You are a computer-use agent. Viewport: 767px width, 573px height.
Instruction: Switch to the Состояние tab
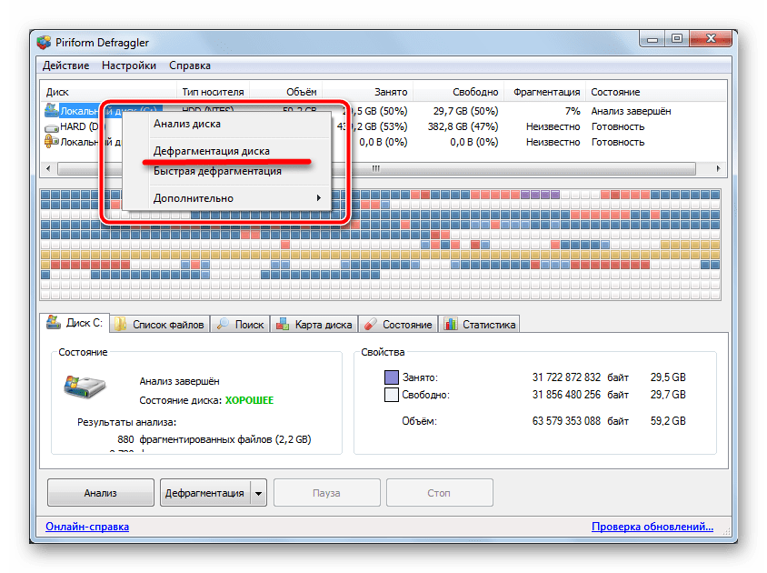tap(399, 324)
